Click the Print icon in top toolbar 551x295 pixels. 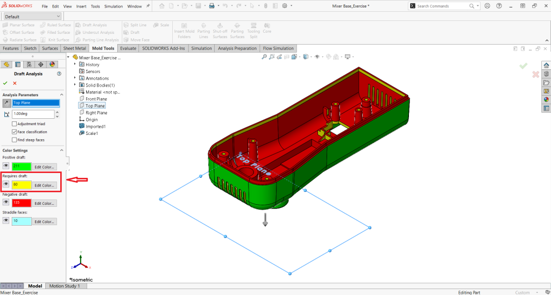pos(211,6)
